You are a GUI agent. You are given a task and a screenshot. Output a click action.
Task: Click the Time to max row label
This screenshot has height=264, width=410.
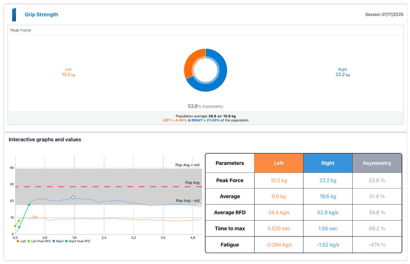(x=230, y=229)
